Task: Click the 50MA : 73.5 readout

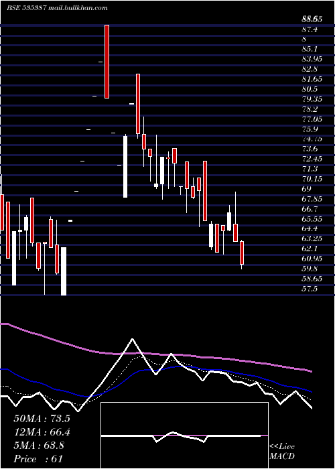Action: (x=42, y=419)
